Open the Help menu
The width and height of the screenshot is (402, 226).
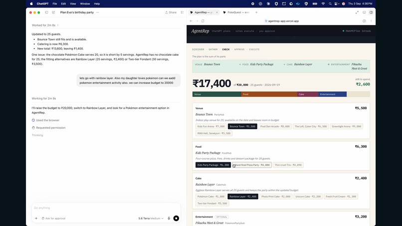pyautogui.click(x=97, y=4)
